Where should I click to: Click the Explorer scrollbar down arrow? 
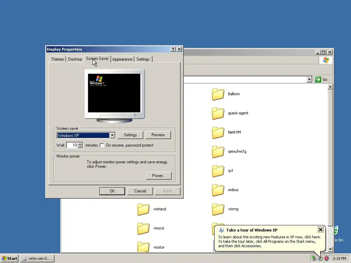click(330, 249)
